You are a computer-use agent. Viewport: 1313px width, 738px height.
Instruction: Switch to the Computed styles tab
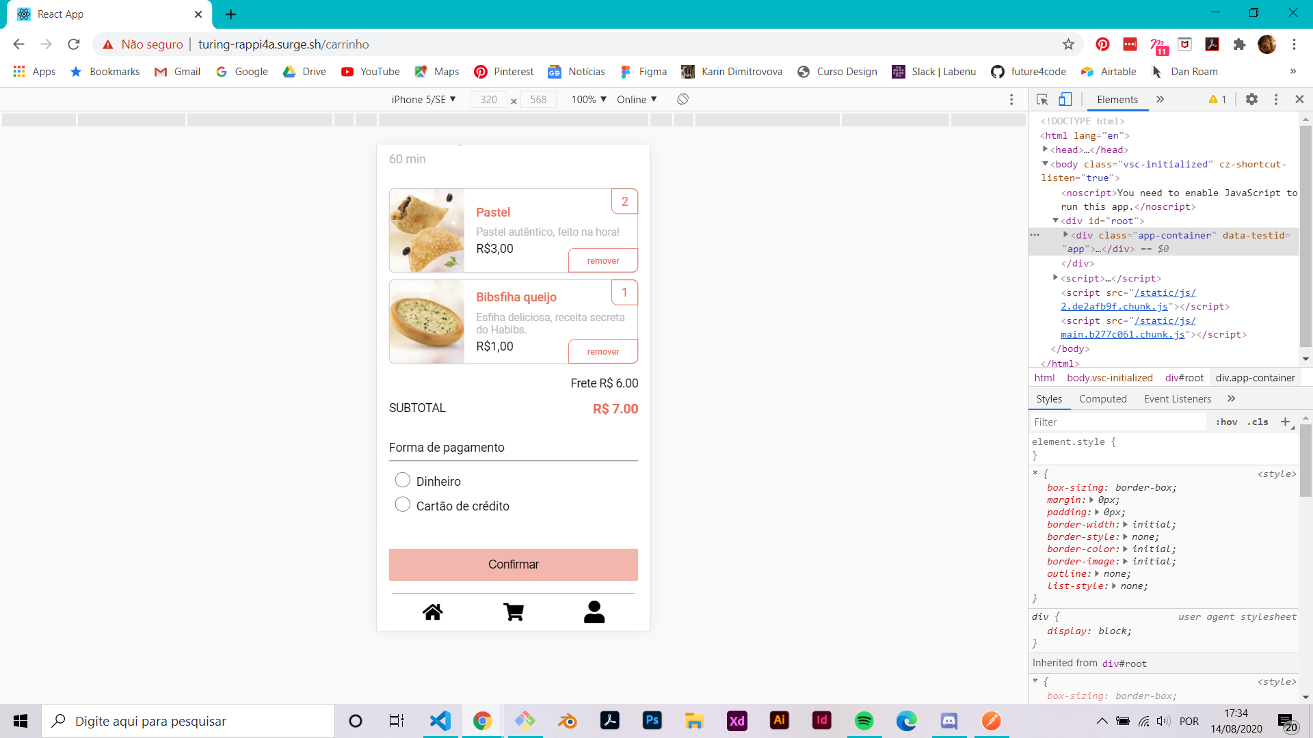[x=1102, y=399]
